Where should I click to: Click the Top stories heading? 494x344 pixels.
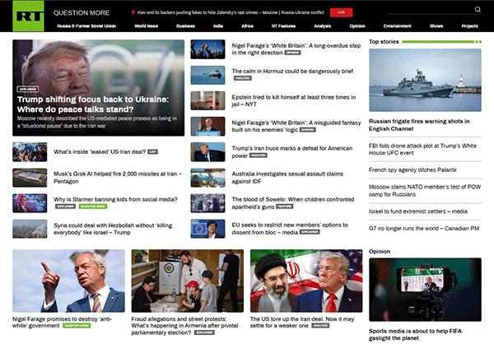tap(384, 42)
